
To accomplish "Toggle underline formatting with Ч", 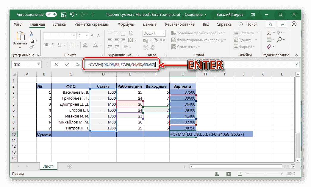I will (x=60, y=44).
